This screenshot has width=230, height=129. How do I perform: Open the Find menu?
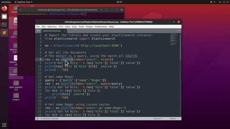(x=61, y=27)
